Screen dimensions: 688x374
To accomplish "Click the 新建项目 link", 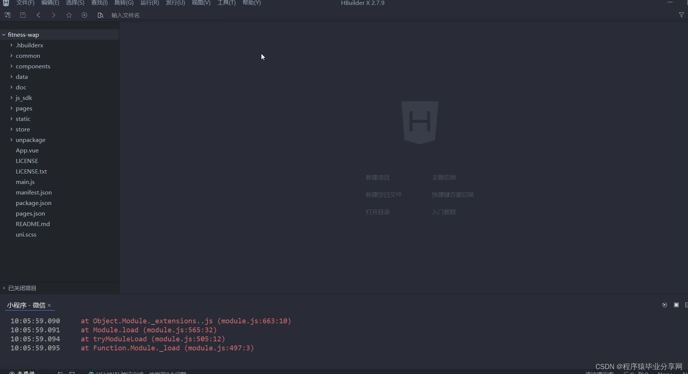I will pos(378,177).
